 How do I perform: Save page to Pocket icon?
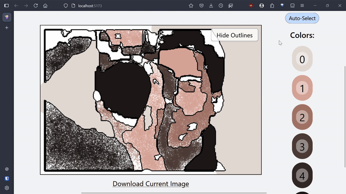point(202,6)
